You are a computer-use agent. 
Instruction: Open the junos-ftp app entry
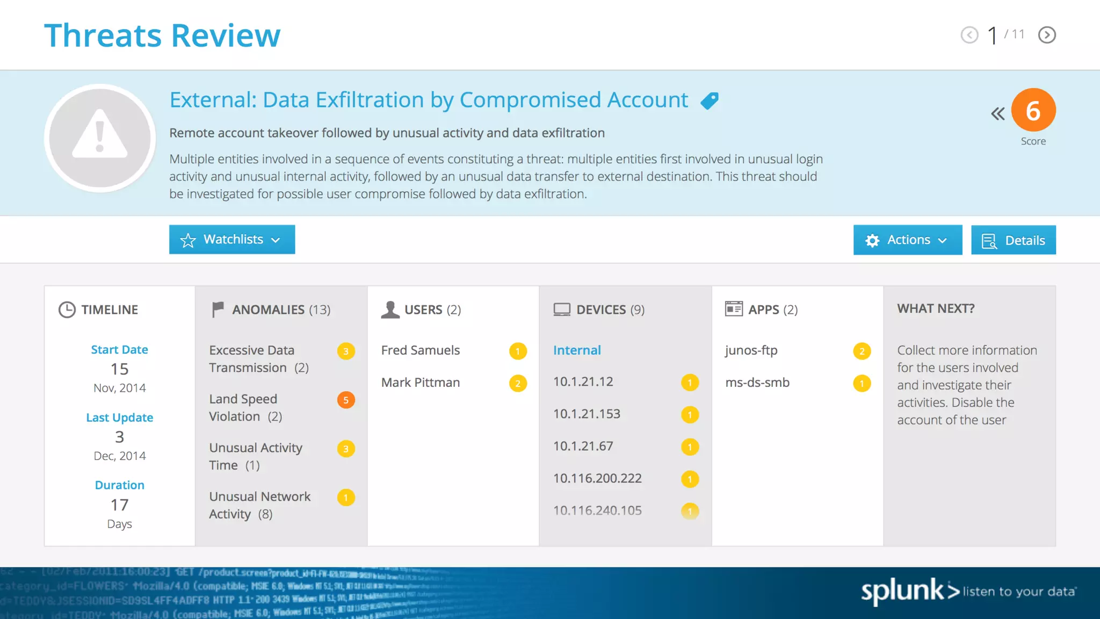(x=751, y=350)
